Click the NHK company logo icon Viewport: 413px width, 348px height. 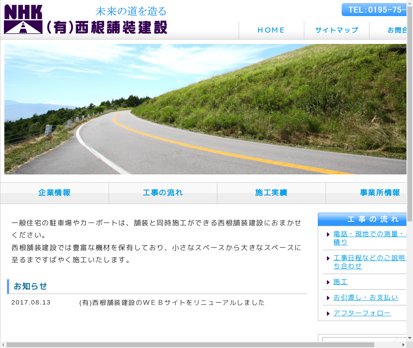[x=23, y=19]
